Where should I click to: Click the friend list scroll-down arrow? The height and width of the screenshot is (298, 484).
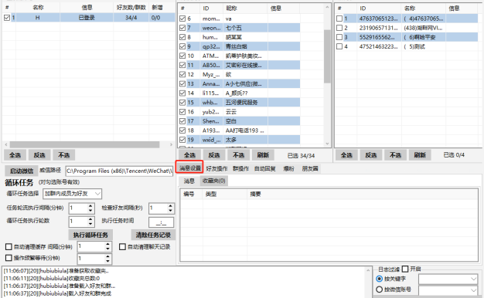(x=327, y=144)
